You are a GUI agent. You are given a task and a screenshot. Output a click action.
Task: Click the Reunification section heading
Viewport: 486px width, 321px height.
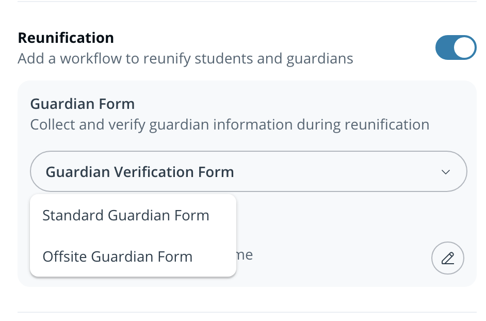coord(66,38)
